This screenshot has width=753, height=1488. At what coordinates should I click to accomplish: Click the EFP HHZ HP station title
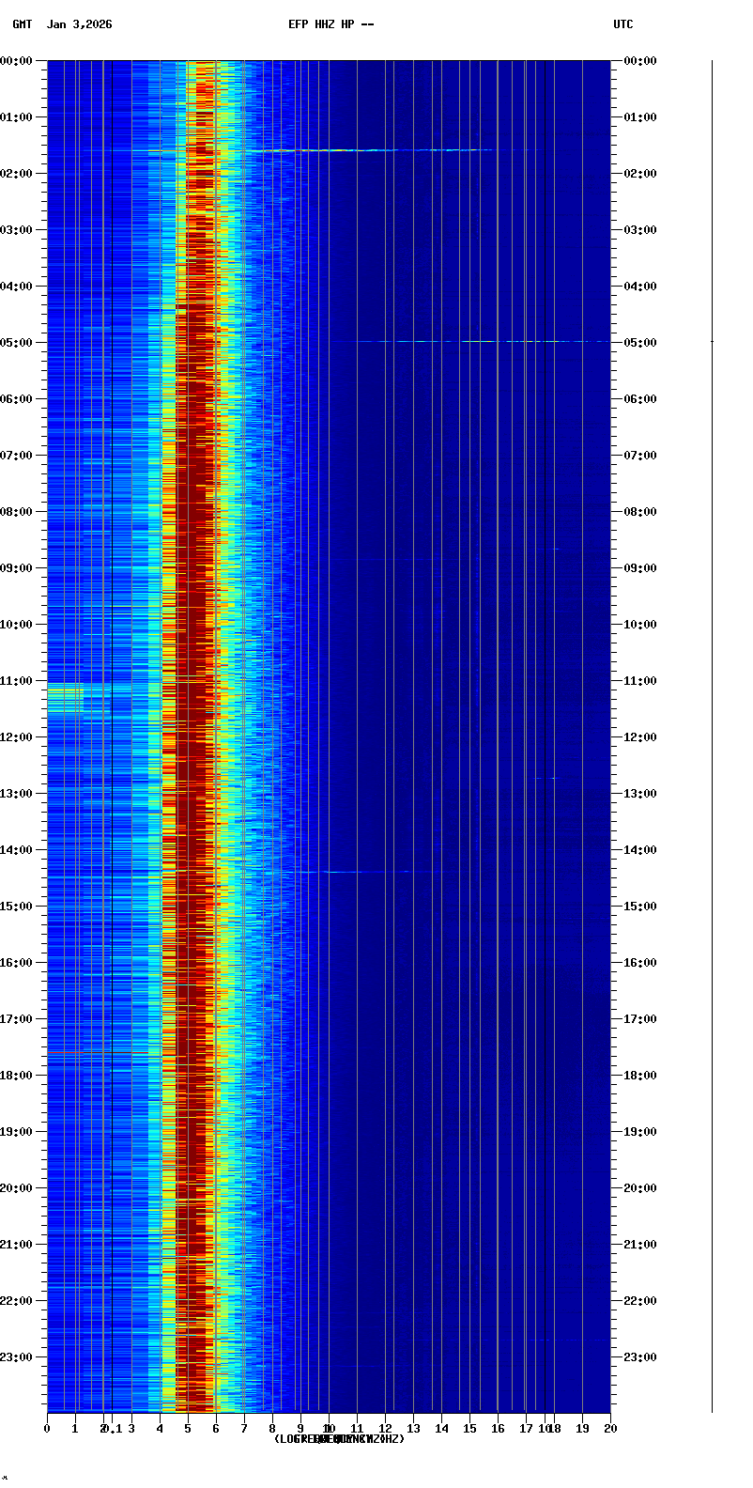click(x=330, y=24)
